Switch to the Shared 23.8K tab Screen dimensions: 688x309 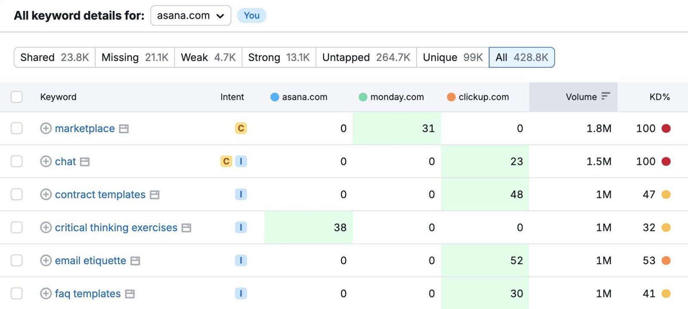[x=55, y=58]
